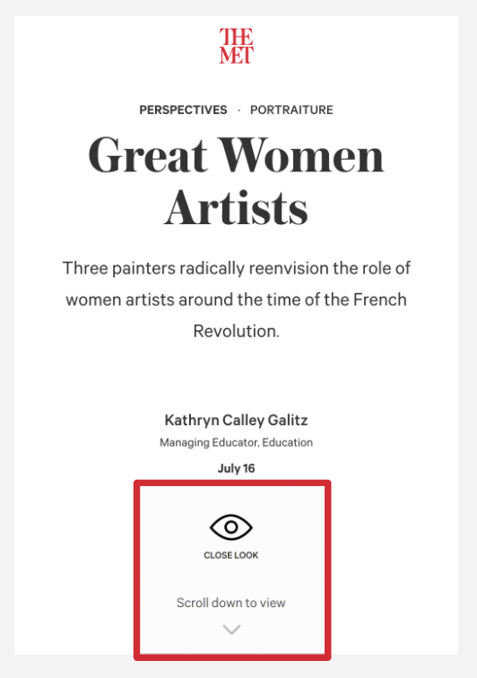Click the July 16 date
This screenshot has width=477, height=678.
(236, 468)
